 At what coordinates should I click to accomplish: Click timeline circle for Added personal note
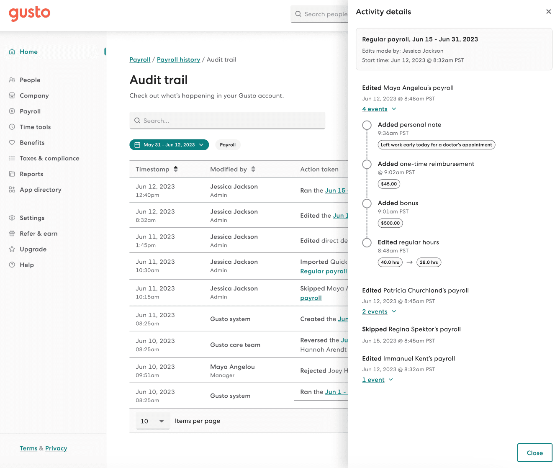pos(367,125)
